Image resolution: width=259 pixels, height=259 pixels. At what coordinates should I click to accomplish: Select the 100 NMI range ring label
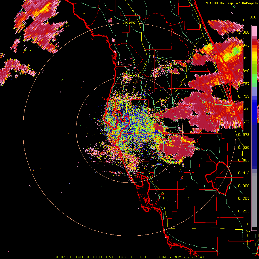[x=129, y=23]
